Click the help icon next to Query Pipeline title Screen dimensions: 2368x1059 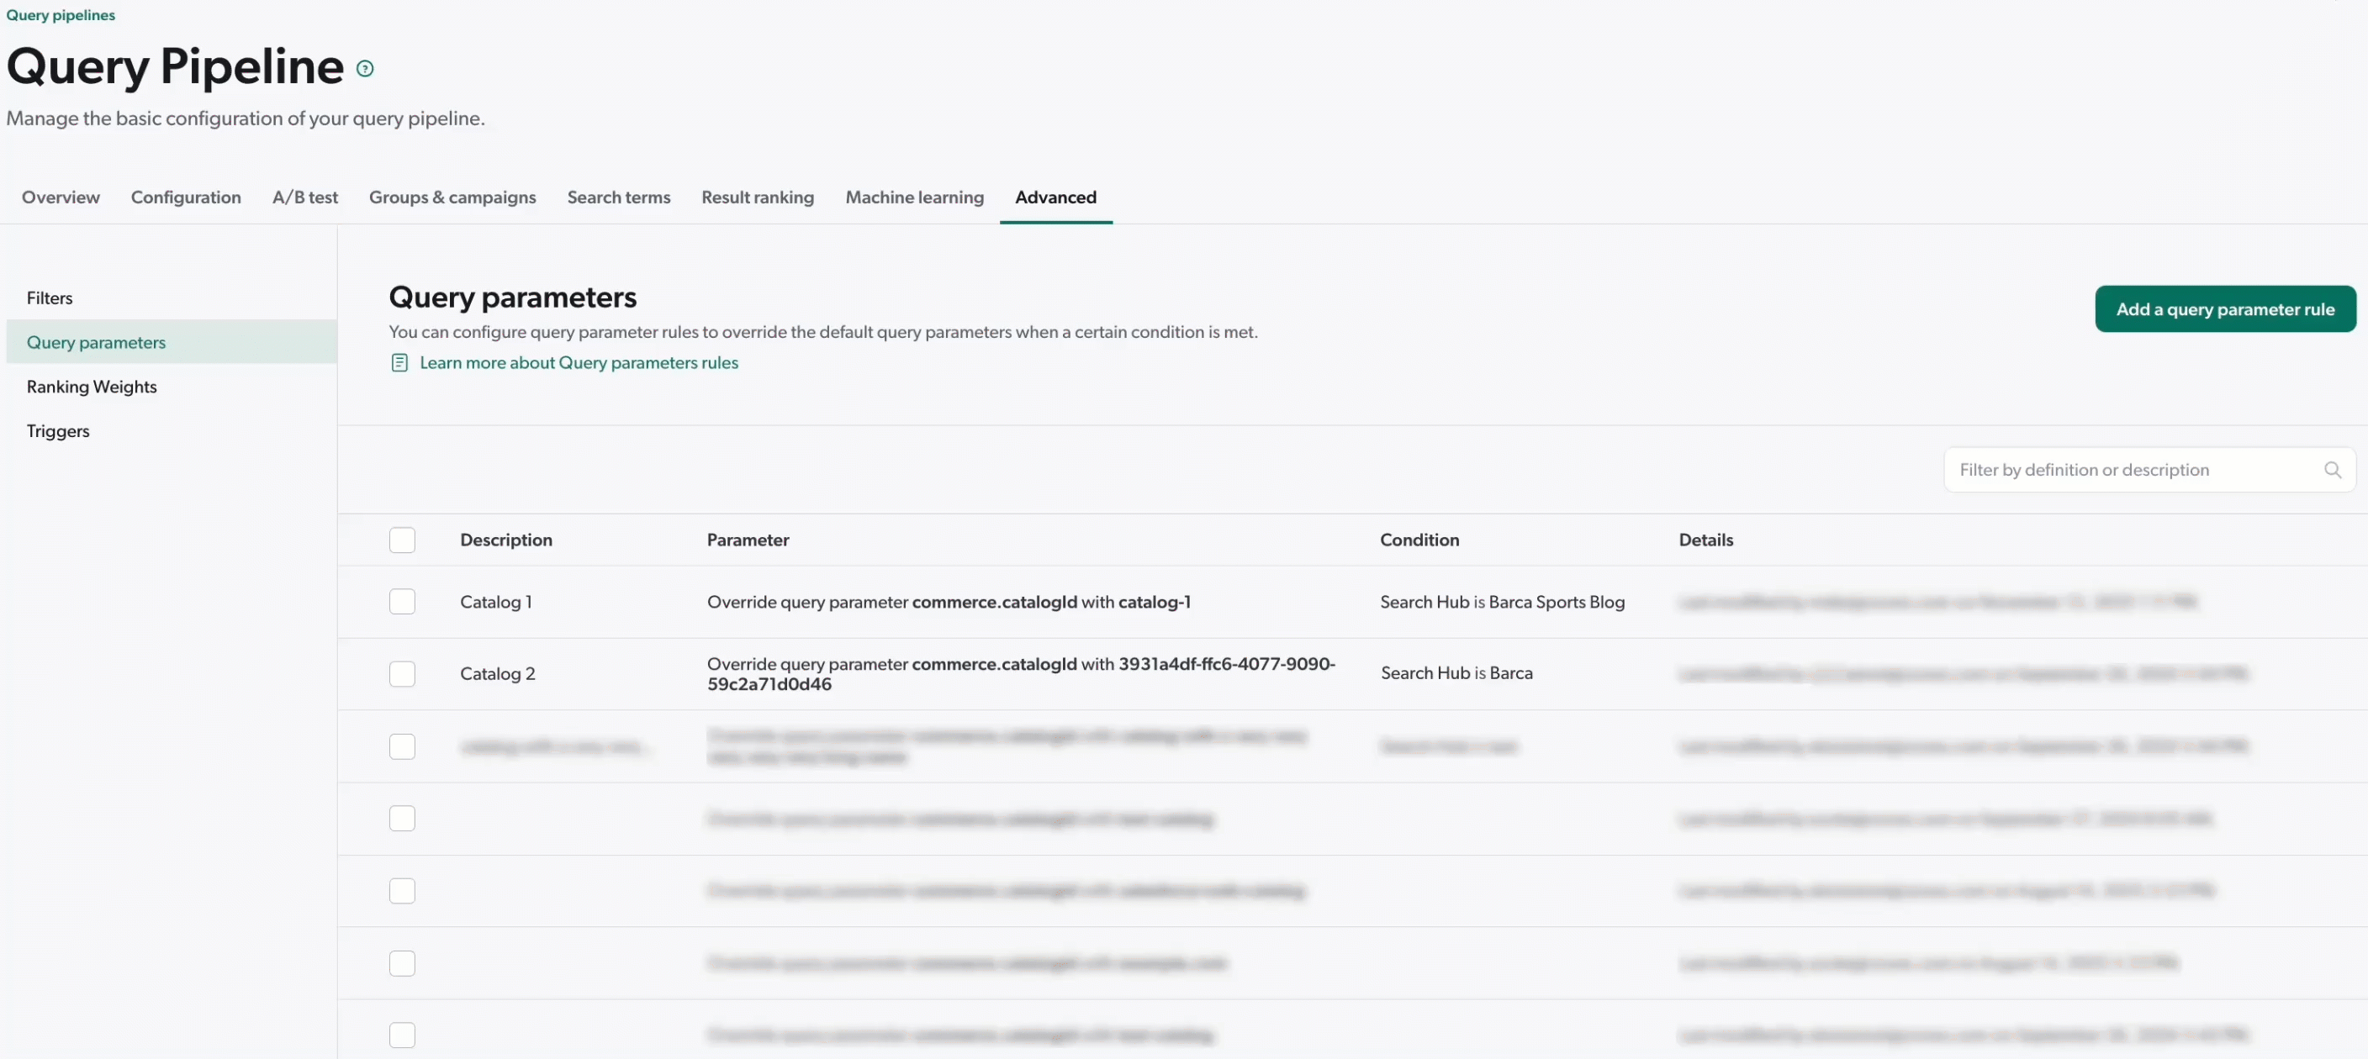[x=365, y=68]
